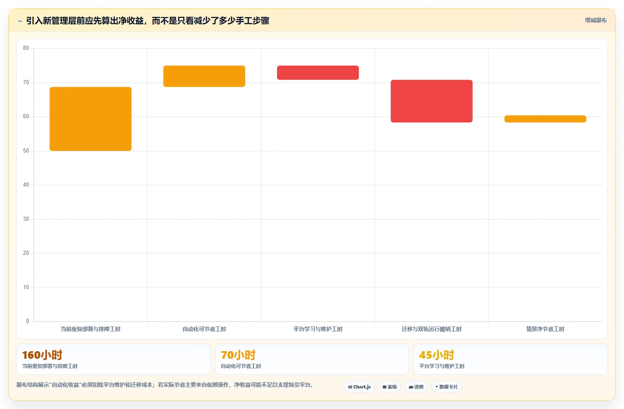The height and width of the screenshot is (409, 624).
Task: Click the 增减瀑布 label in header
Action: click(x=596, y=20)
